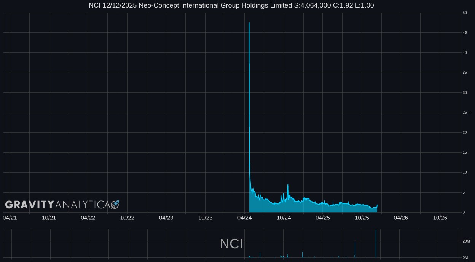Click the rocket icon in Gravity Analytica logo
The image size is (475, 262).
115,205
